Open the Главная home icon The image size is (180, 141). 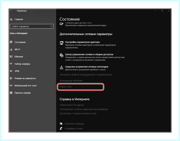(11, 19)
